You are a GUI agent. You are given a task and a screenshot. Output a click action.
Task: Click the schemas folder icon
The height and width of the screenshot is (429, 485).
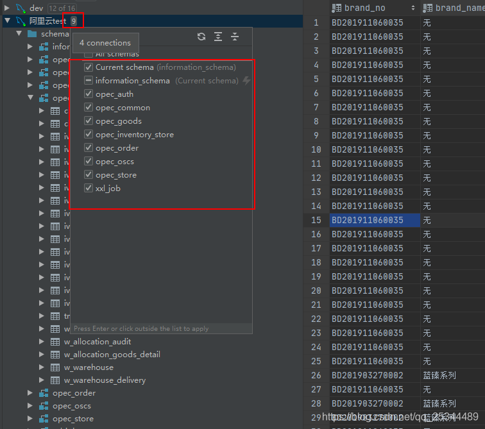[x=32, y=34]
